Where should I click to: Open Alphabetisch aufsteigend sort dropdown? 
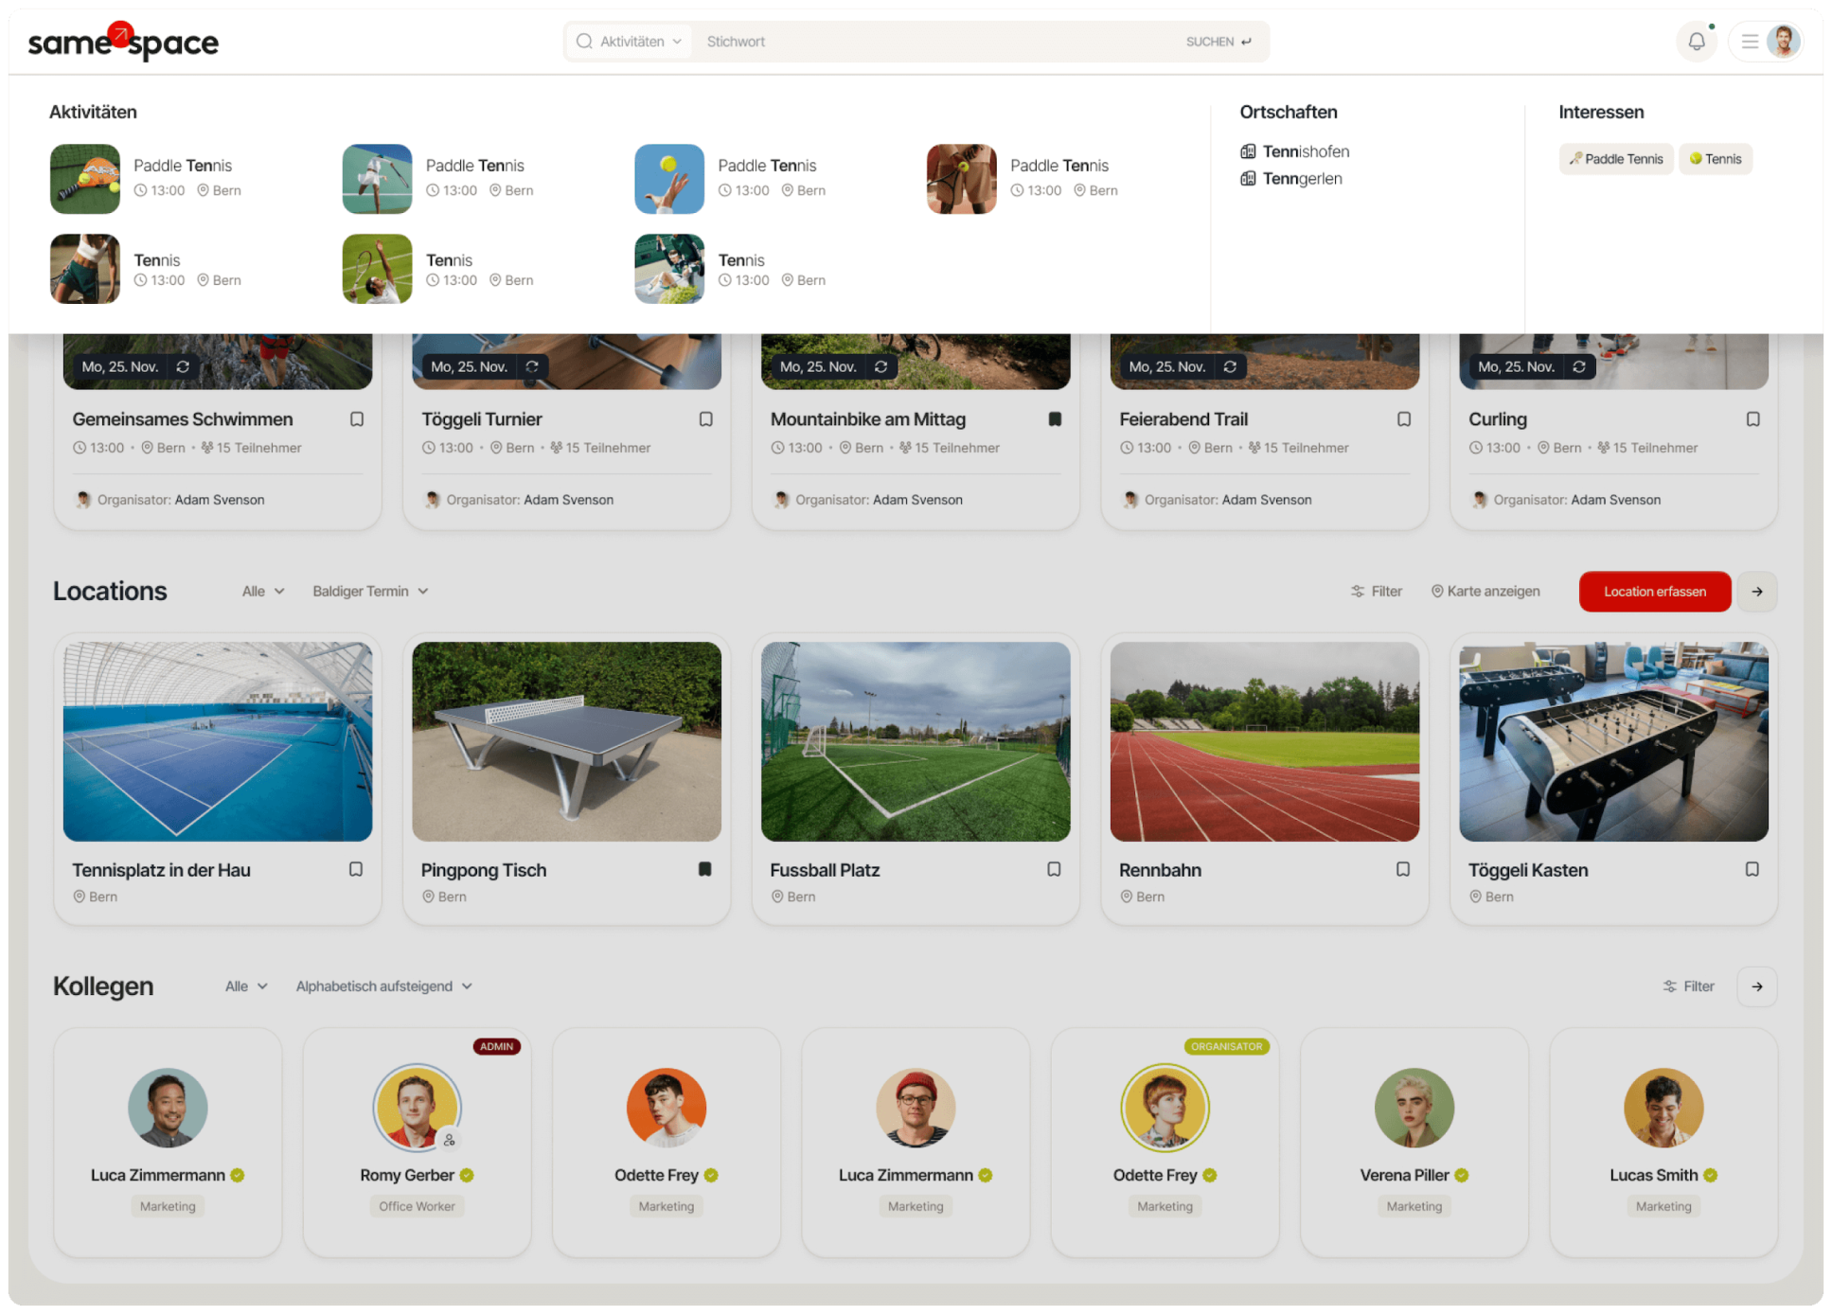pyautogui.click(x=383, y=986)
